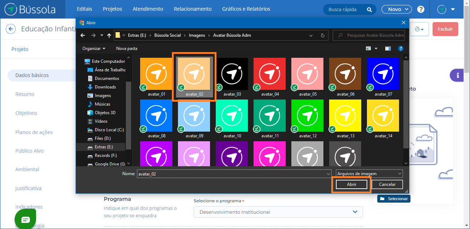Open the help question mark icon
The height and width of the screenshot is (229, 470).
(x=421, y=9)
